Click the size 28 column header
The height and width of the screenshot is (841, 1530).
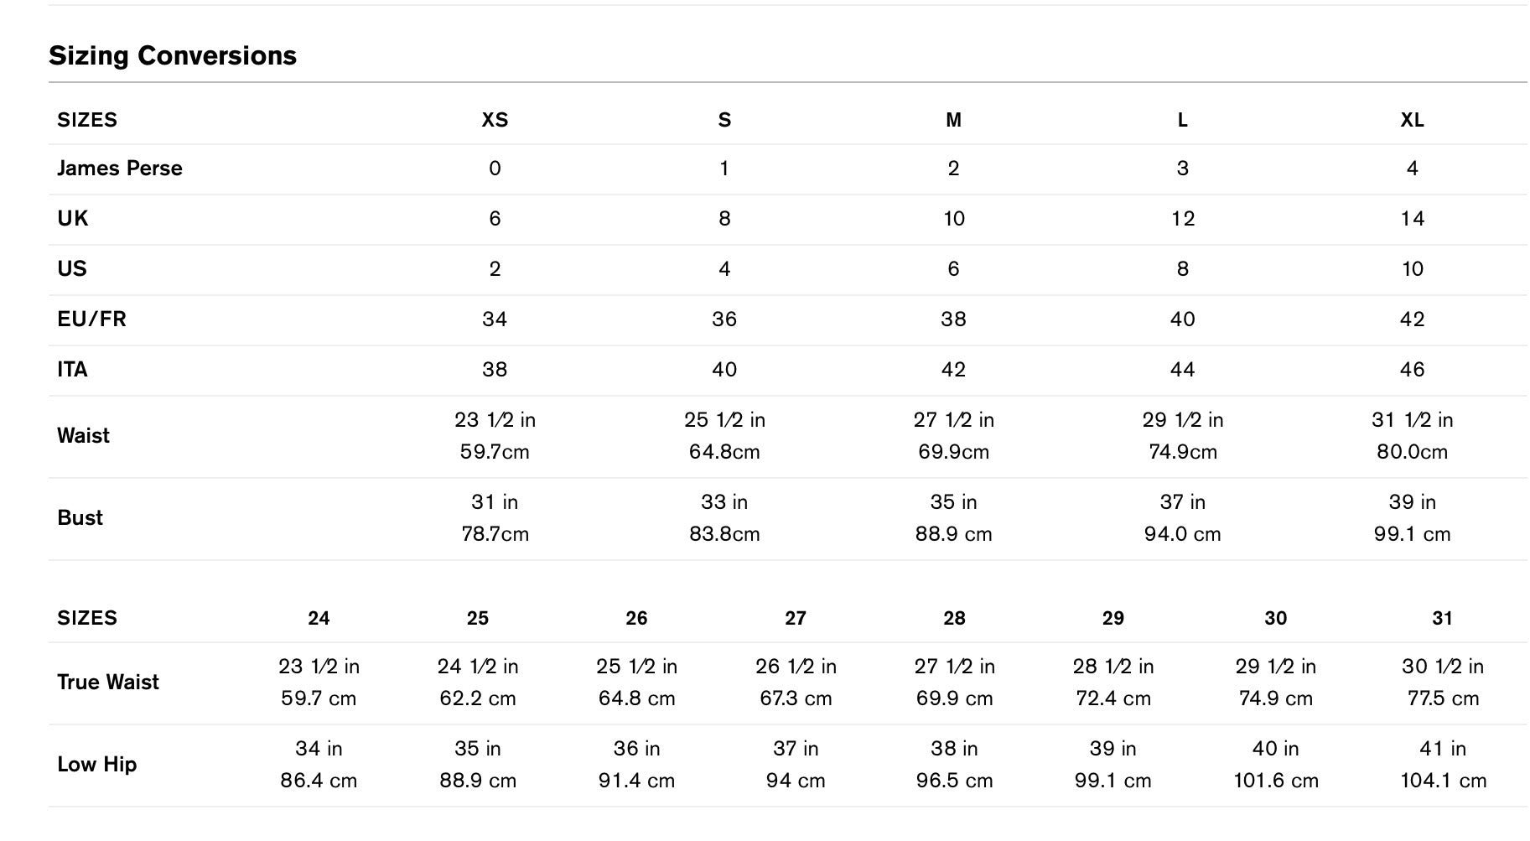point(954,619)
